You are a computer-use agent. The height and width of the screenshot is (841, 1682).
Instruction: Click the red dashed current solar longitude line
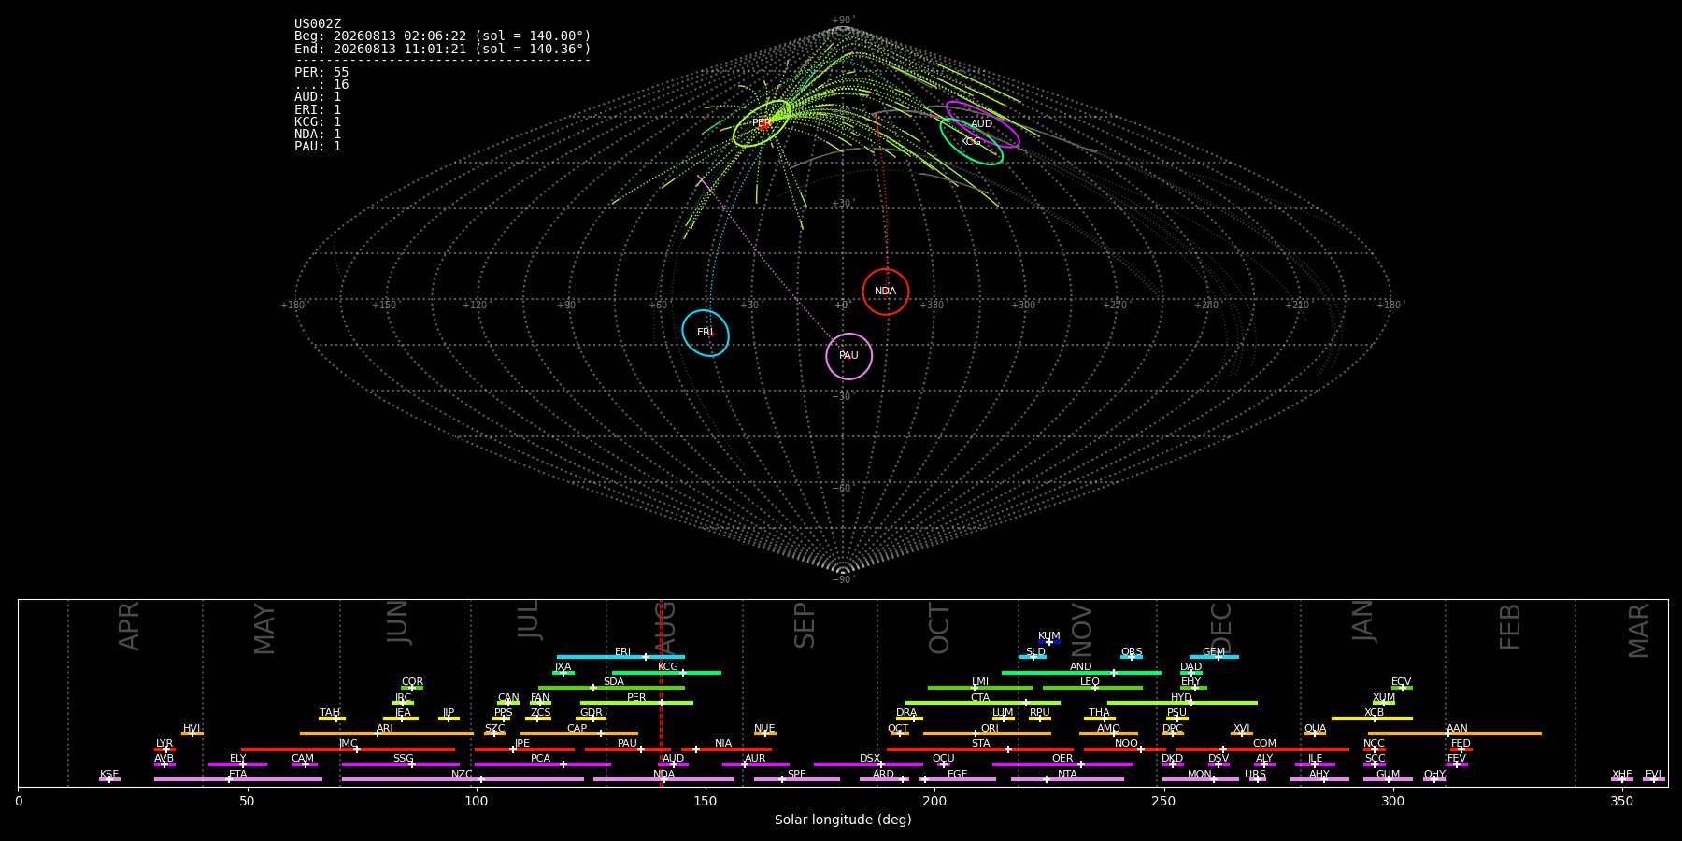[x=661, y=692]
